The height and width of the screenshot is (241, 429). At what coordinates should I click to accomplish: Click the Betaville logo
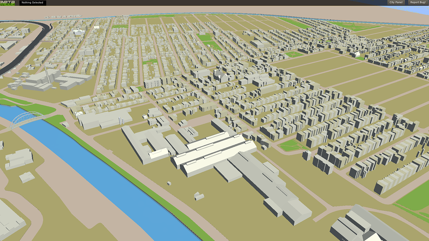click(x=7, y=2)
